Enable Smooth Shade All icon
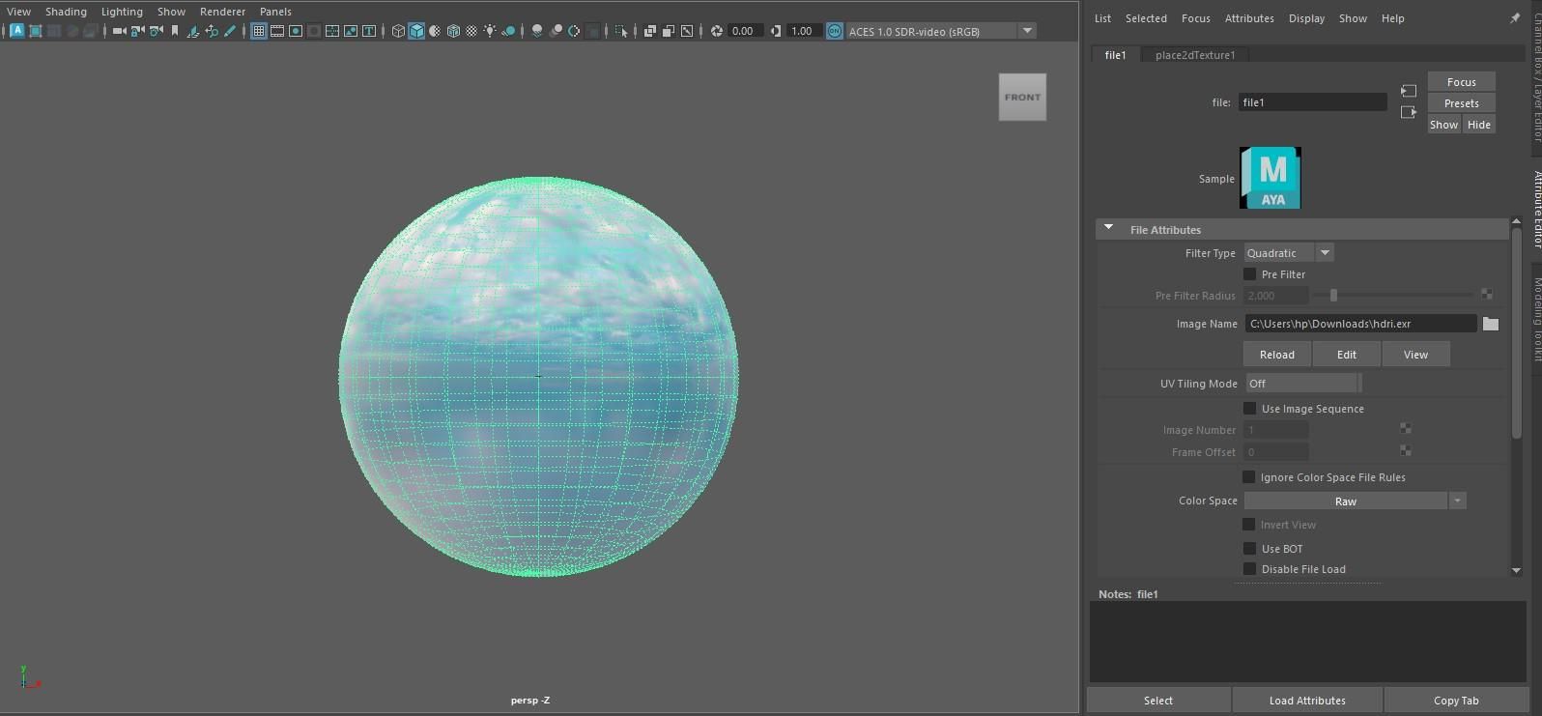 point(416,31)
